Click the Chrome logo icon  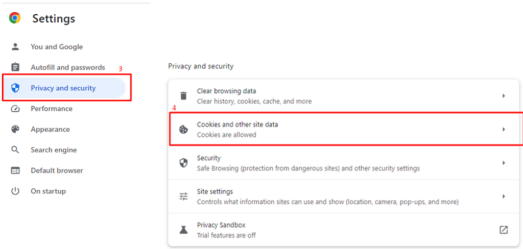click(x=15, y=18)
